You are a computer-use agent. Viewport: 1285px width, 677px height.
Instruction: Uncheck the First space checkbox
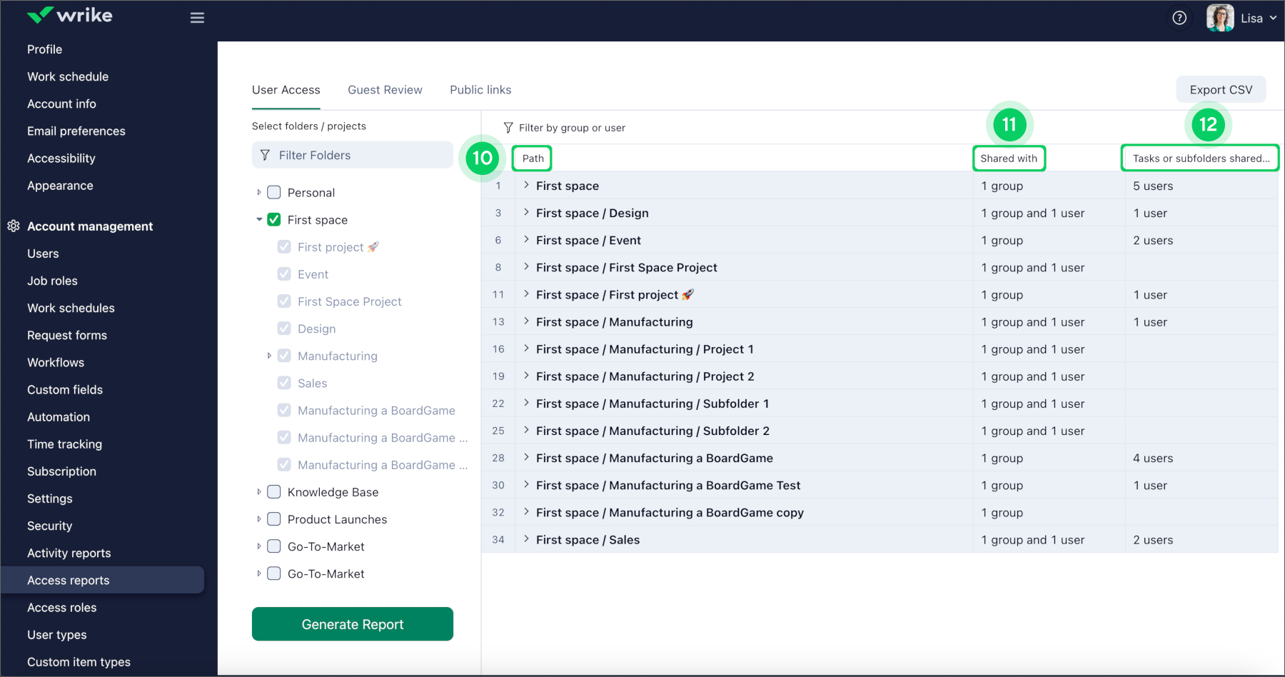(274, 220)
